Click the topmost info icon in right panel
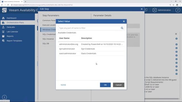 tap(176, 39)
